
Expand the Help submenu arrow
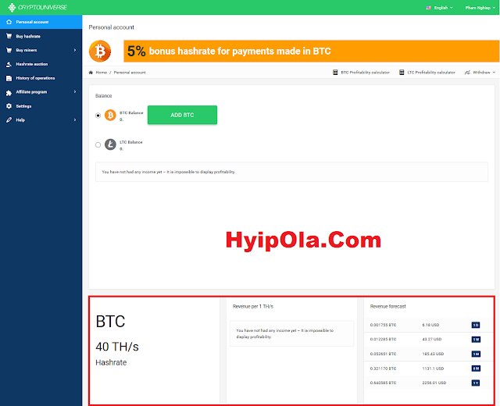(x=75, y=119)
